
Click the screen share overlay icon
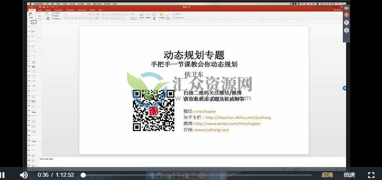coord(346,22)
